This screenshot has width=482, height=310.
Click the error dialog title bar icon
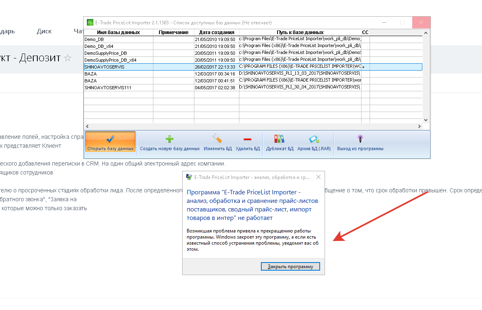pyautogui.click(x=189, y=177)
